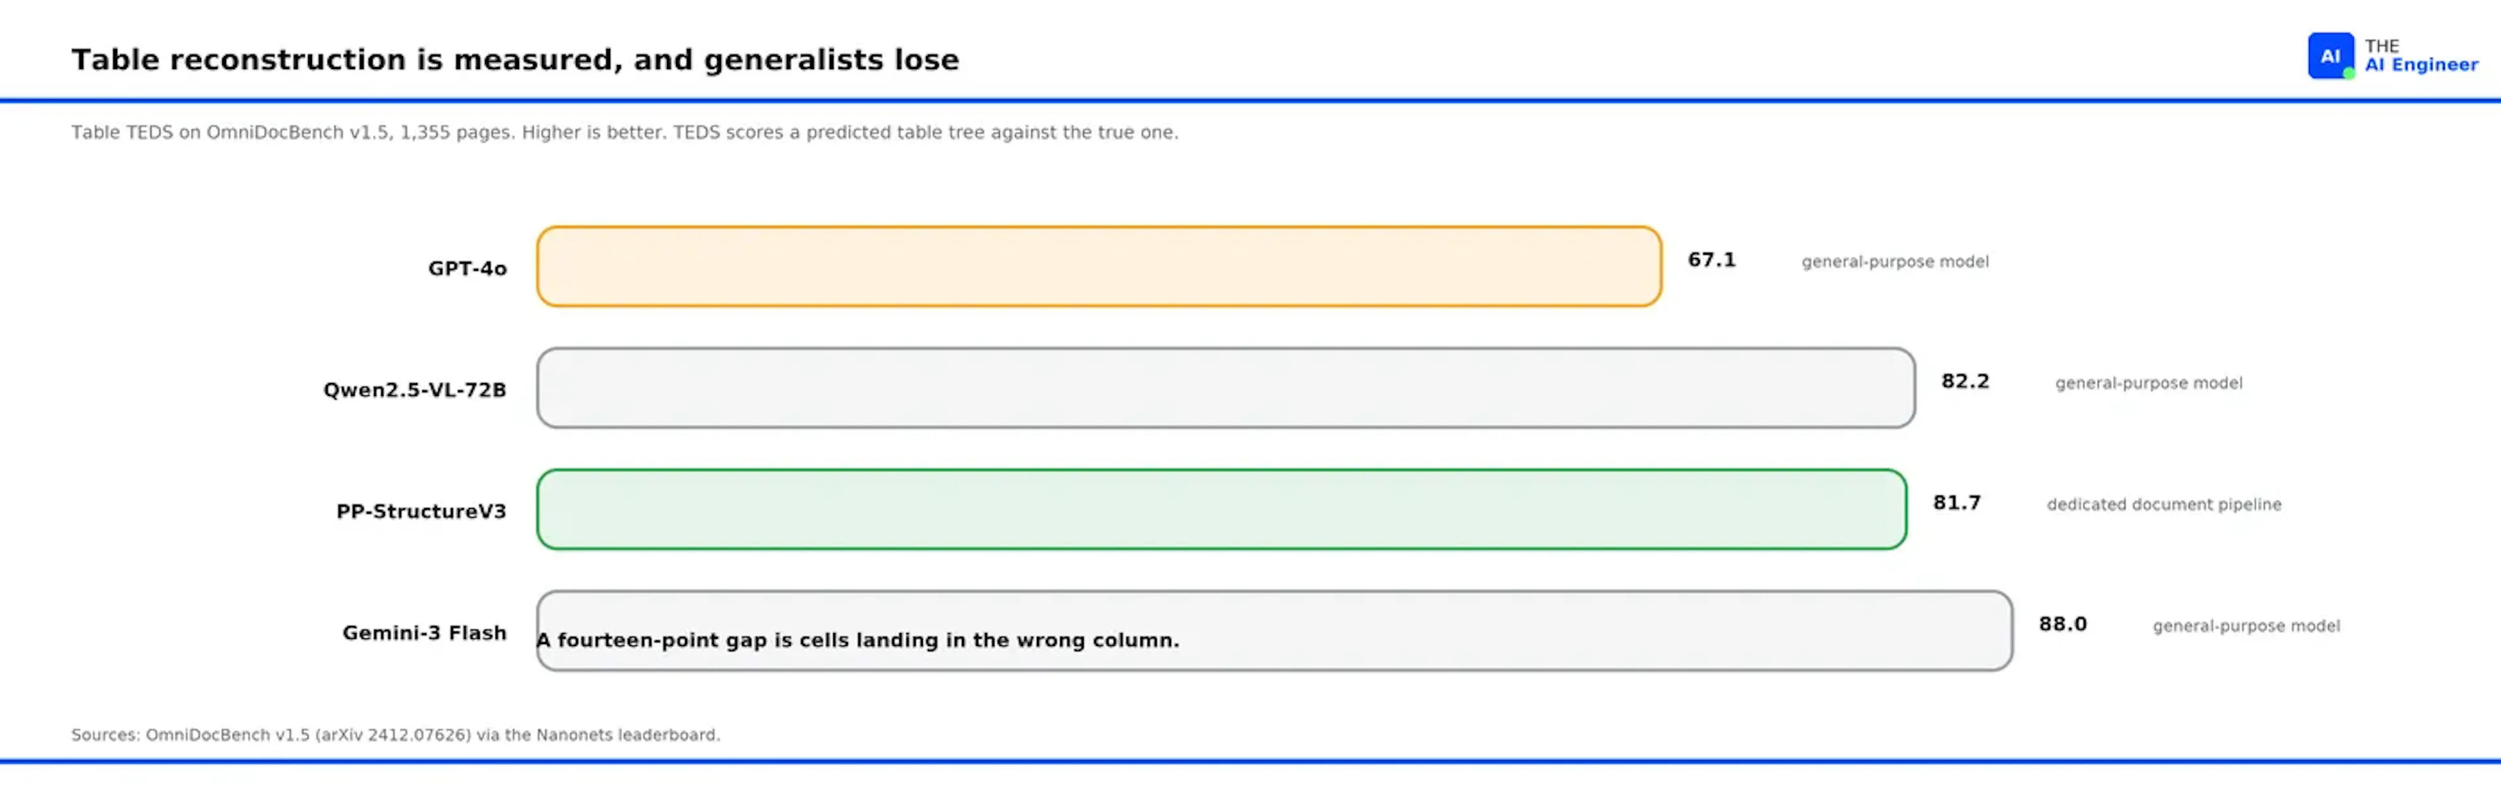Select the orange GPT-4o bar

[x=1099, y=267]
